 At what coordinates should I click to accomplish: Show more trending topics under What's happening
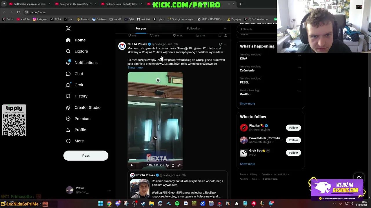[x=248, y=103]
